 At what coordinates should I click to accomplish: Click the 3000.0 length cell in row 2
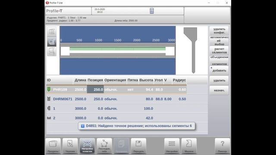tap(81, 118)
